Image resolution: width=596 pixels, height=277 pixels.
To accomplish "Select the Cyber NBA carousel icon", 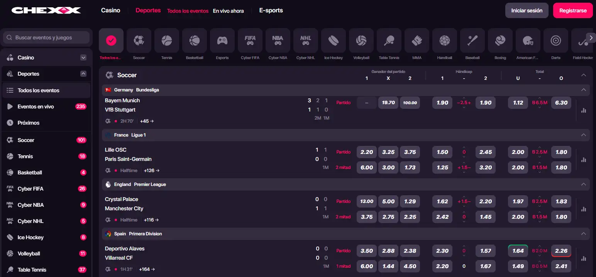I will point(278,41).
